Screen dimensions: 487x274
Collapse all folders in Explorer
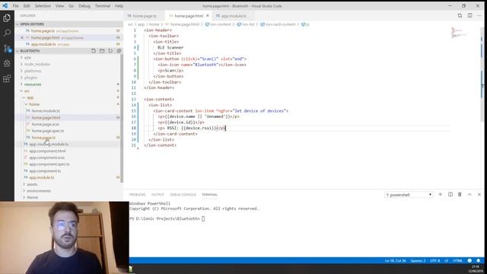tap(119, 51)
